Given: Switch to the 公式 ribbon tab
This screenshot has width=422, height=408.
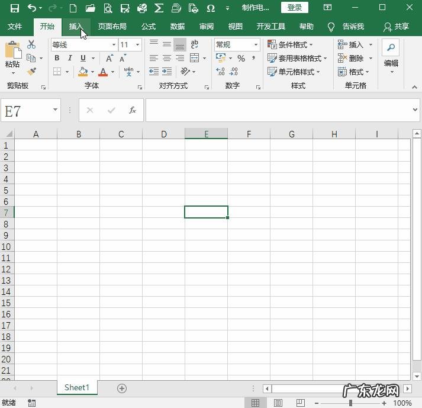Looking at the screenshot, I should 148,27.
